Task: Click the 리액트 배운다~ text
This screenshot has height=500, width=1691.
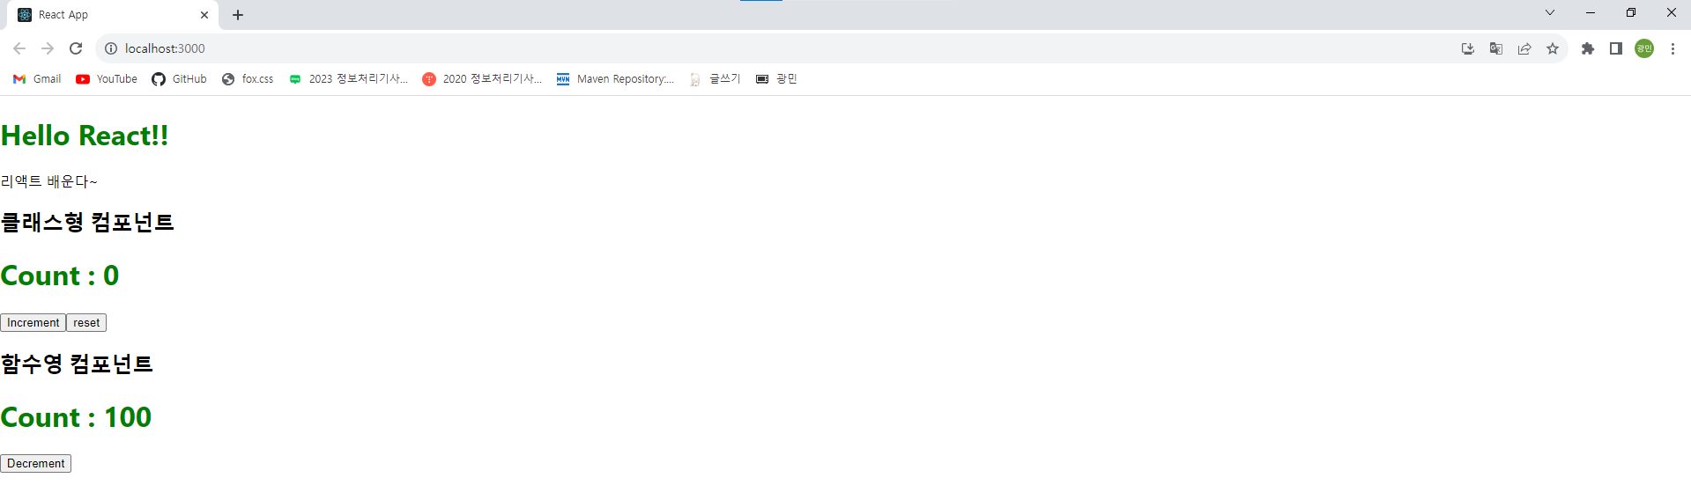Action: click(x=49, y=181)
